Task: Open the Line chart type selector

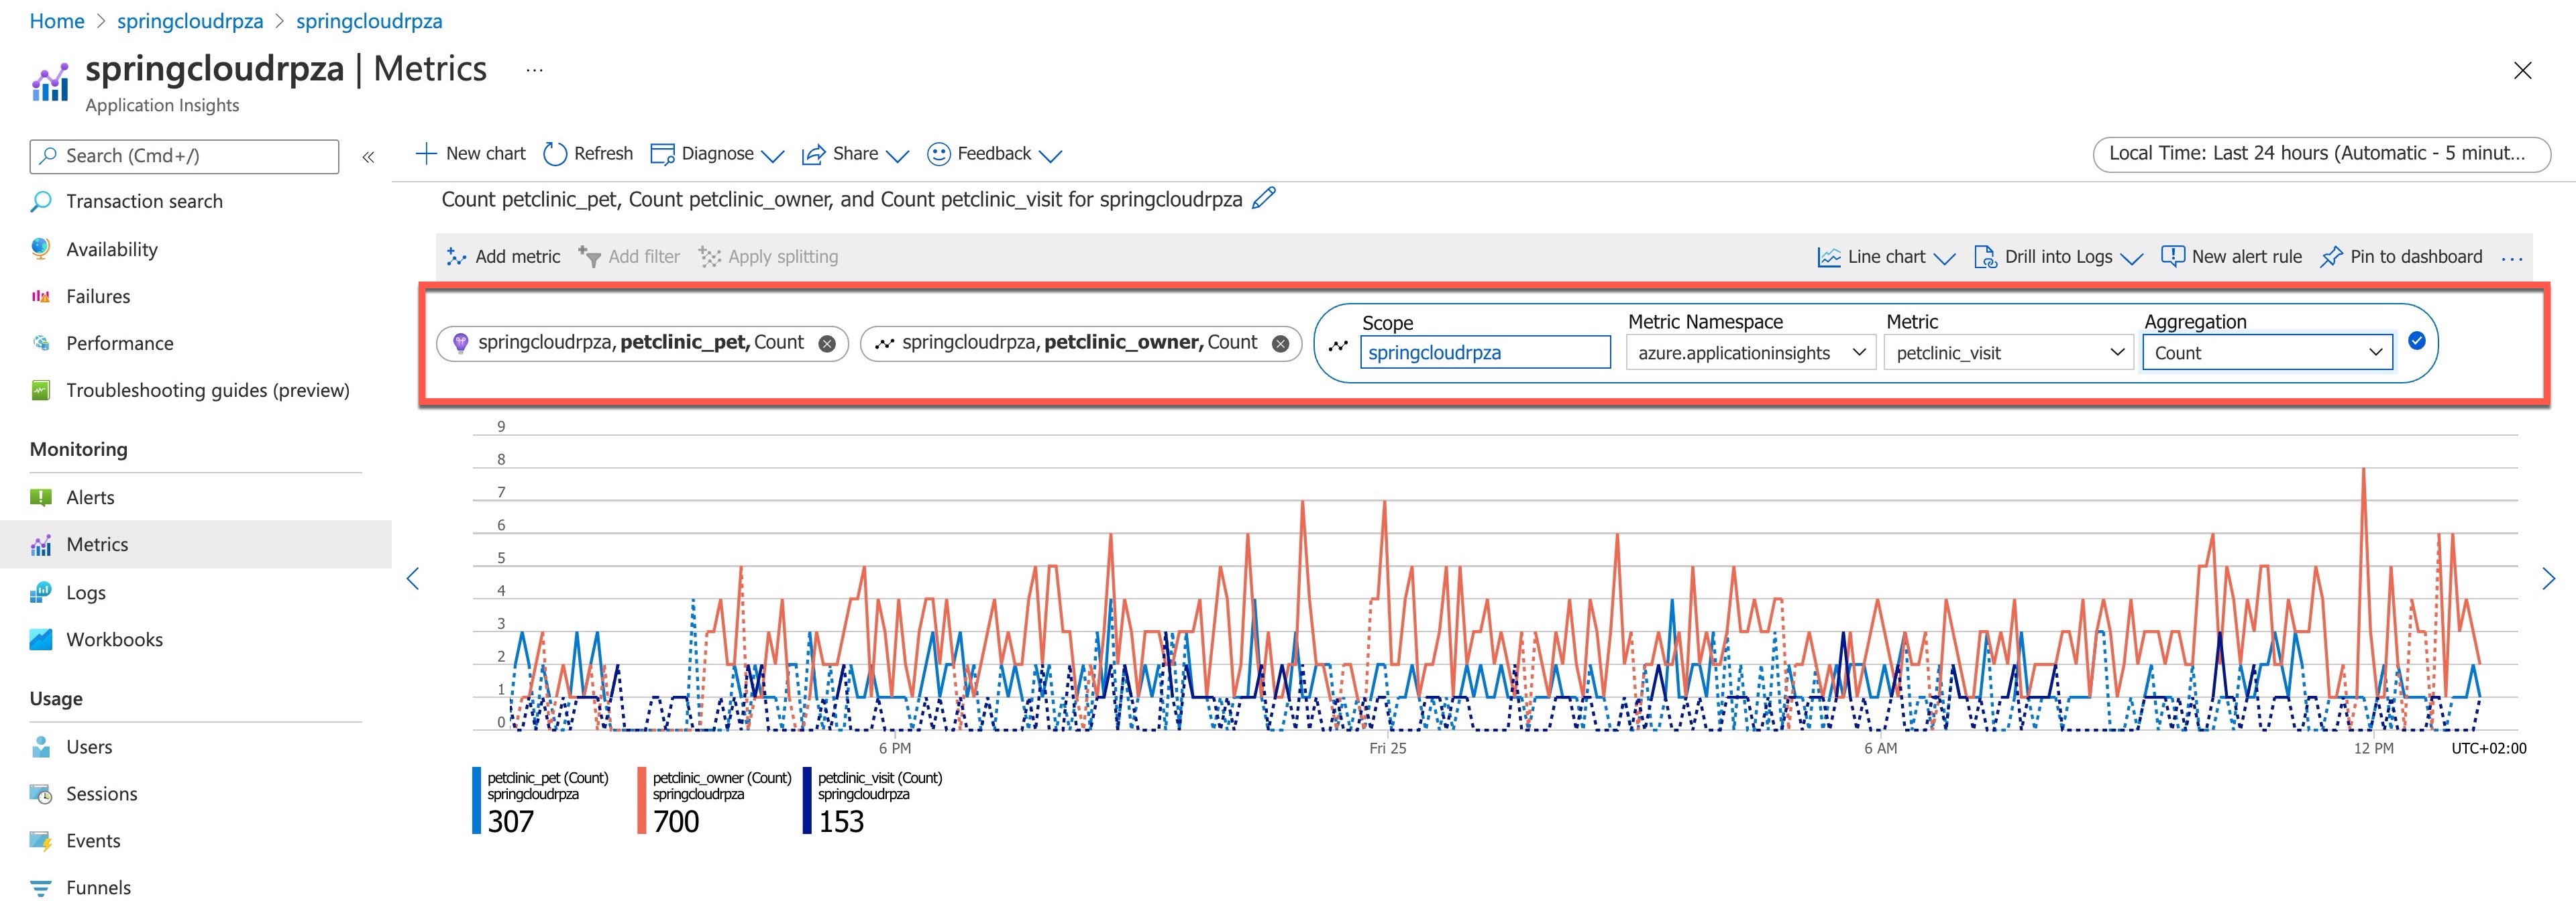Action: [1886, 257]
